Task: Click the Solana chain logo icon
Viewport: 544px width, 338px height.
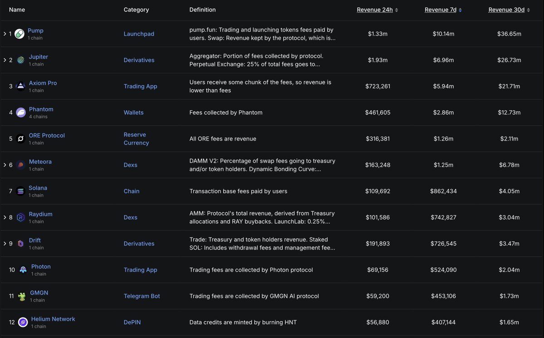Action: 21,191
